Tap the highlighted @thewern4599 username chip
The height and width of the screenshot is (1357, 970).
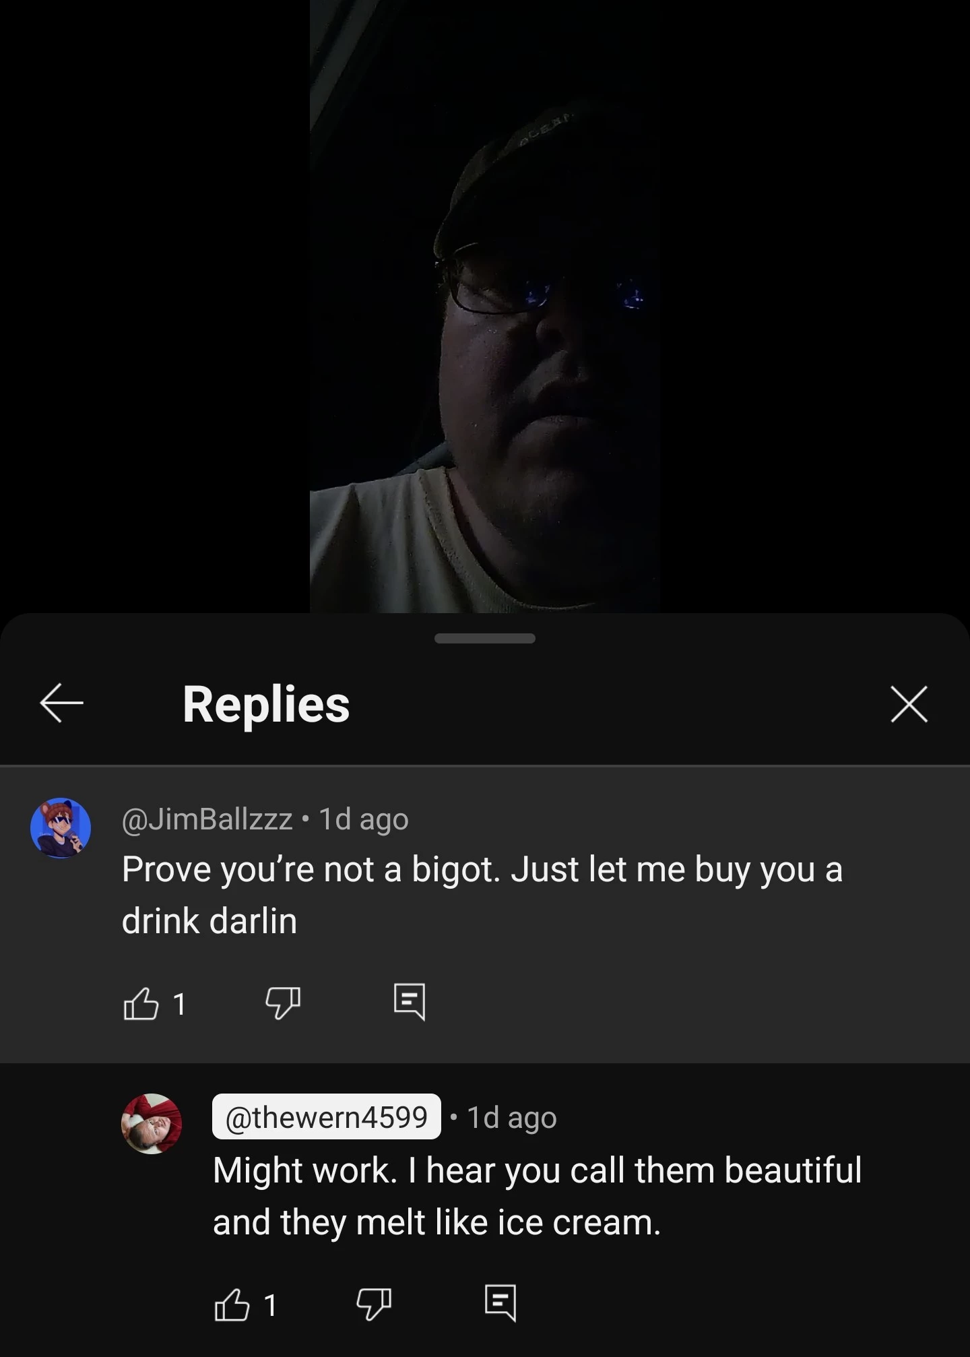click(327, 1117)
